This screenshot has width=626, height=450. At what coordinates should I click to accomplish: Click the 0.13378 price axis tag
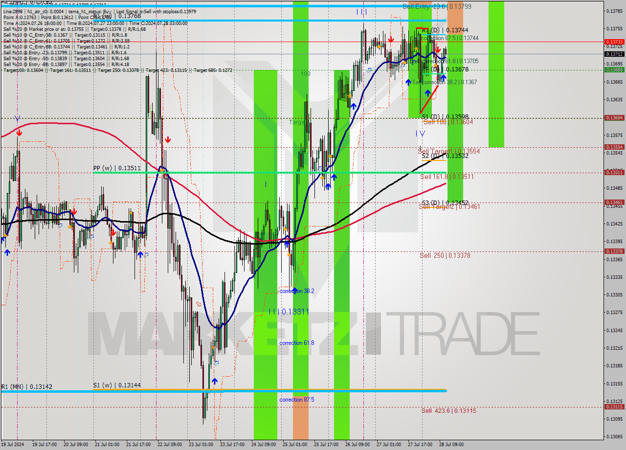(614, 251)
